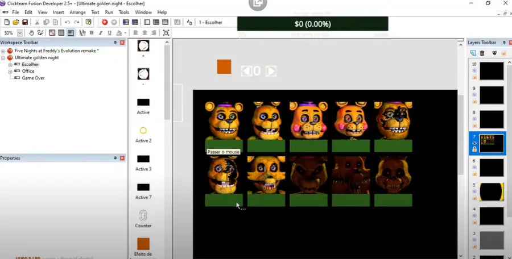Close the Properties panel

pos(122,158)
